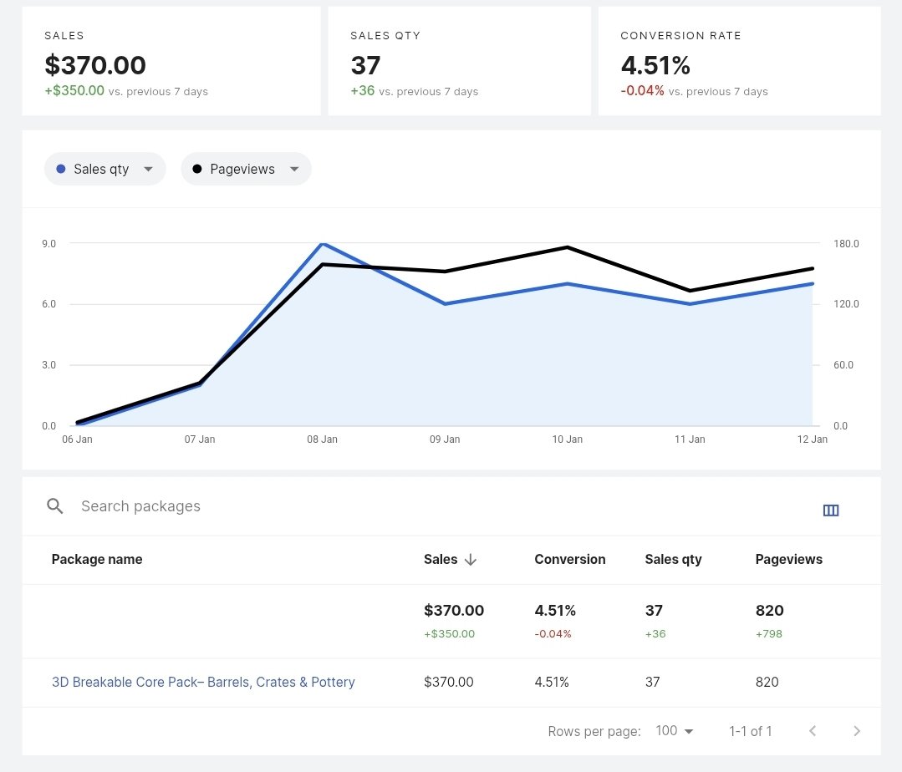The height and width of the screenshot is (772, 902).
Task: Click the $370.00 Sales summary card value
Action: click(x=95, y=65)
